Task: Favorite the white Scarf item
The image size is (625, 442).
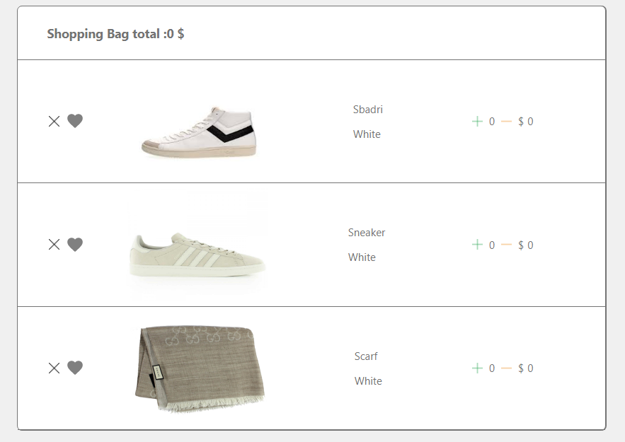Action: (75, 368)
